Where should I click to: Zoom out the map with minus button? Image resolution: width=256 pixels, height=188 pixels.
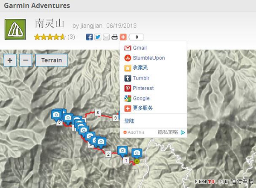[26, 60]
